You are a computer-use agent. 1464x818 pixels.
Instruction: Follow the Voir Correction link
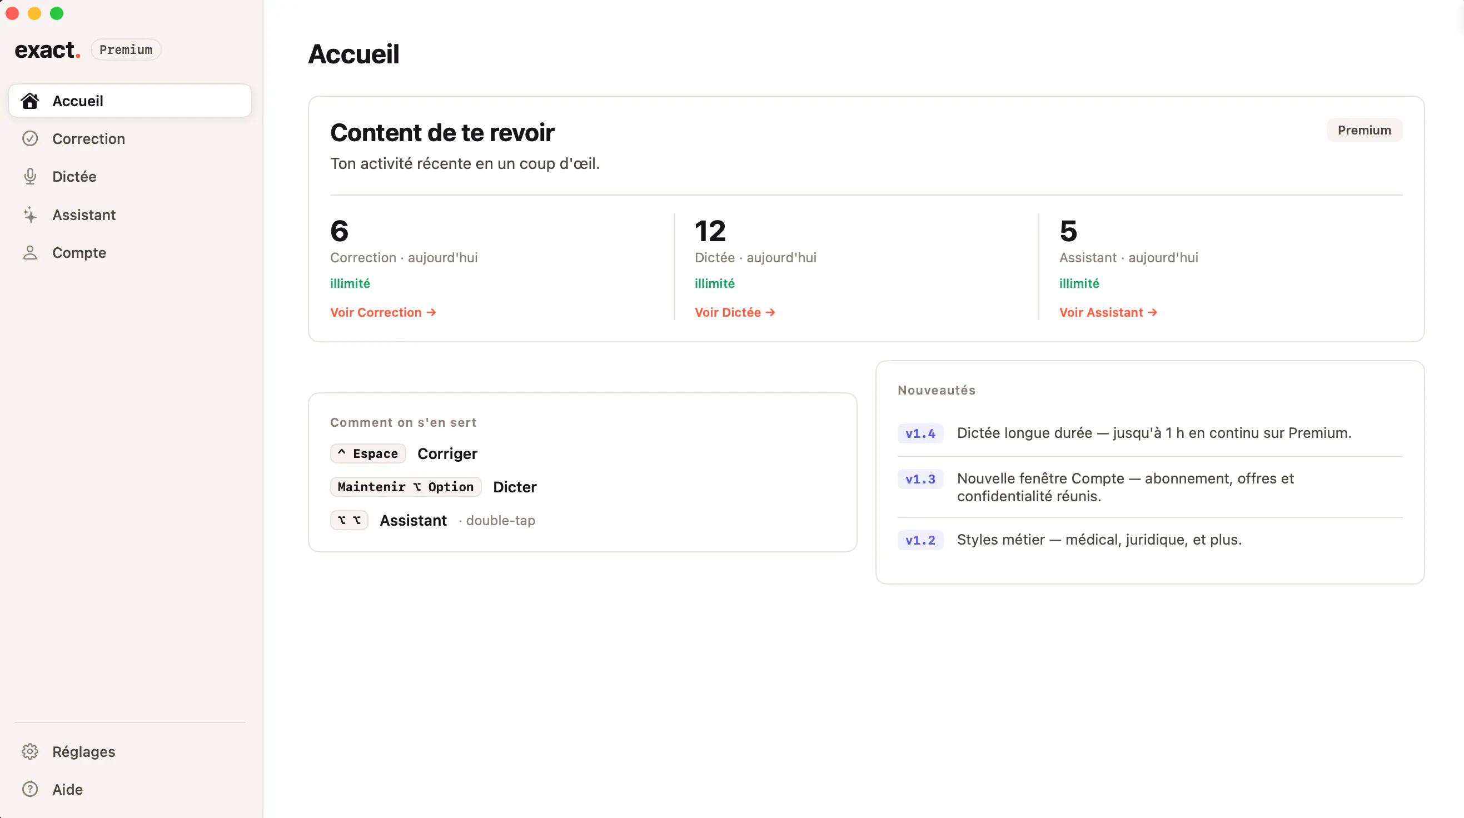click(383, 312)
